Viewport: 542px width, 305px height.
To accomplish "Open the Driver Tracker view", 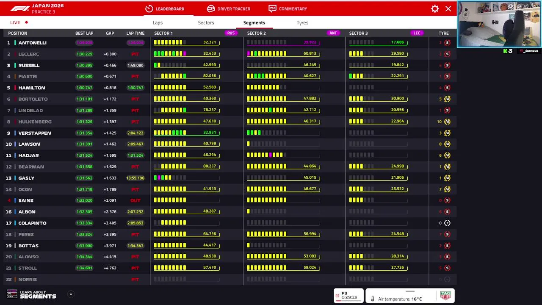I will pyautogui.click(x=229, y=8).
